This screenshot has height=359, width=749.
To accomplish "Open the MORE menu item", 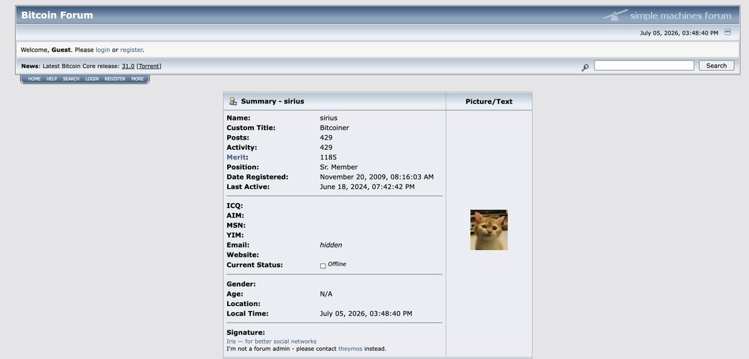I will pos(137,79).
